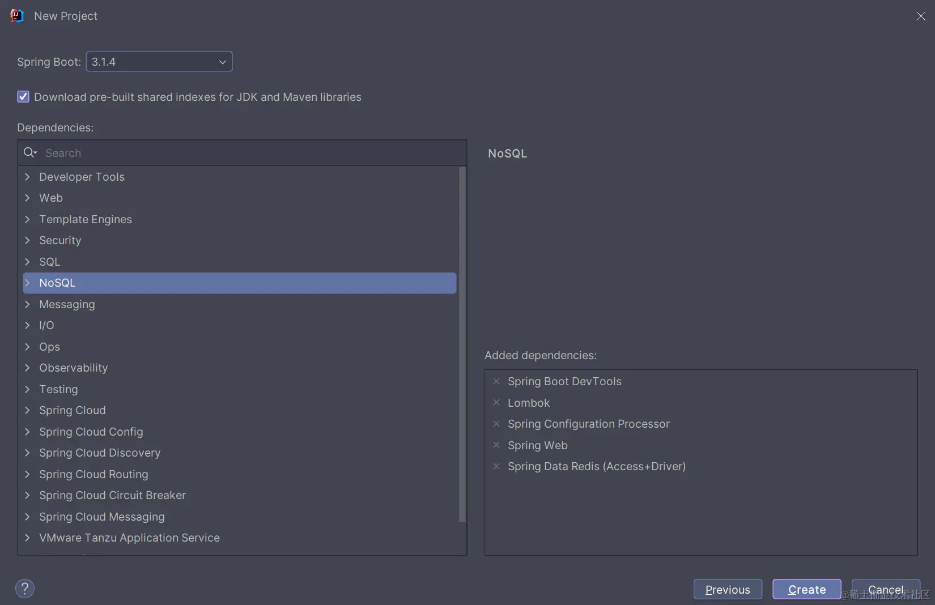This screenshot has width=935, height=605.
Task: Select the Spring Cloud Discovery row
Action: (x=240, y=453)
